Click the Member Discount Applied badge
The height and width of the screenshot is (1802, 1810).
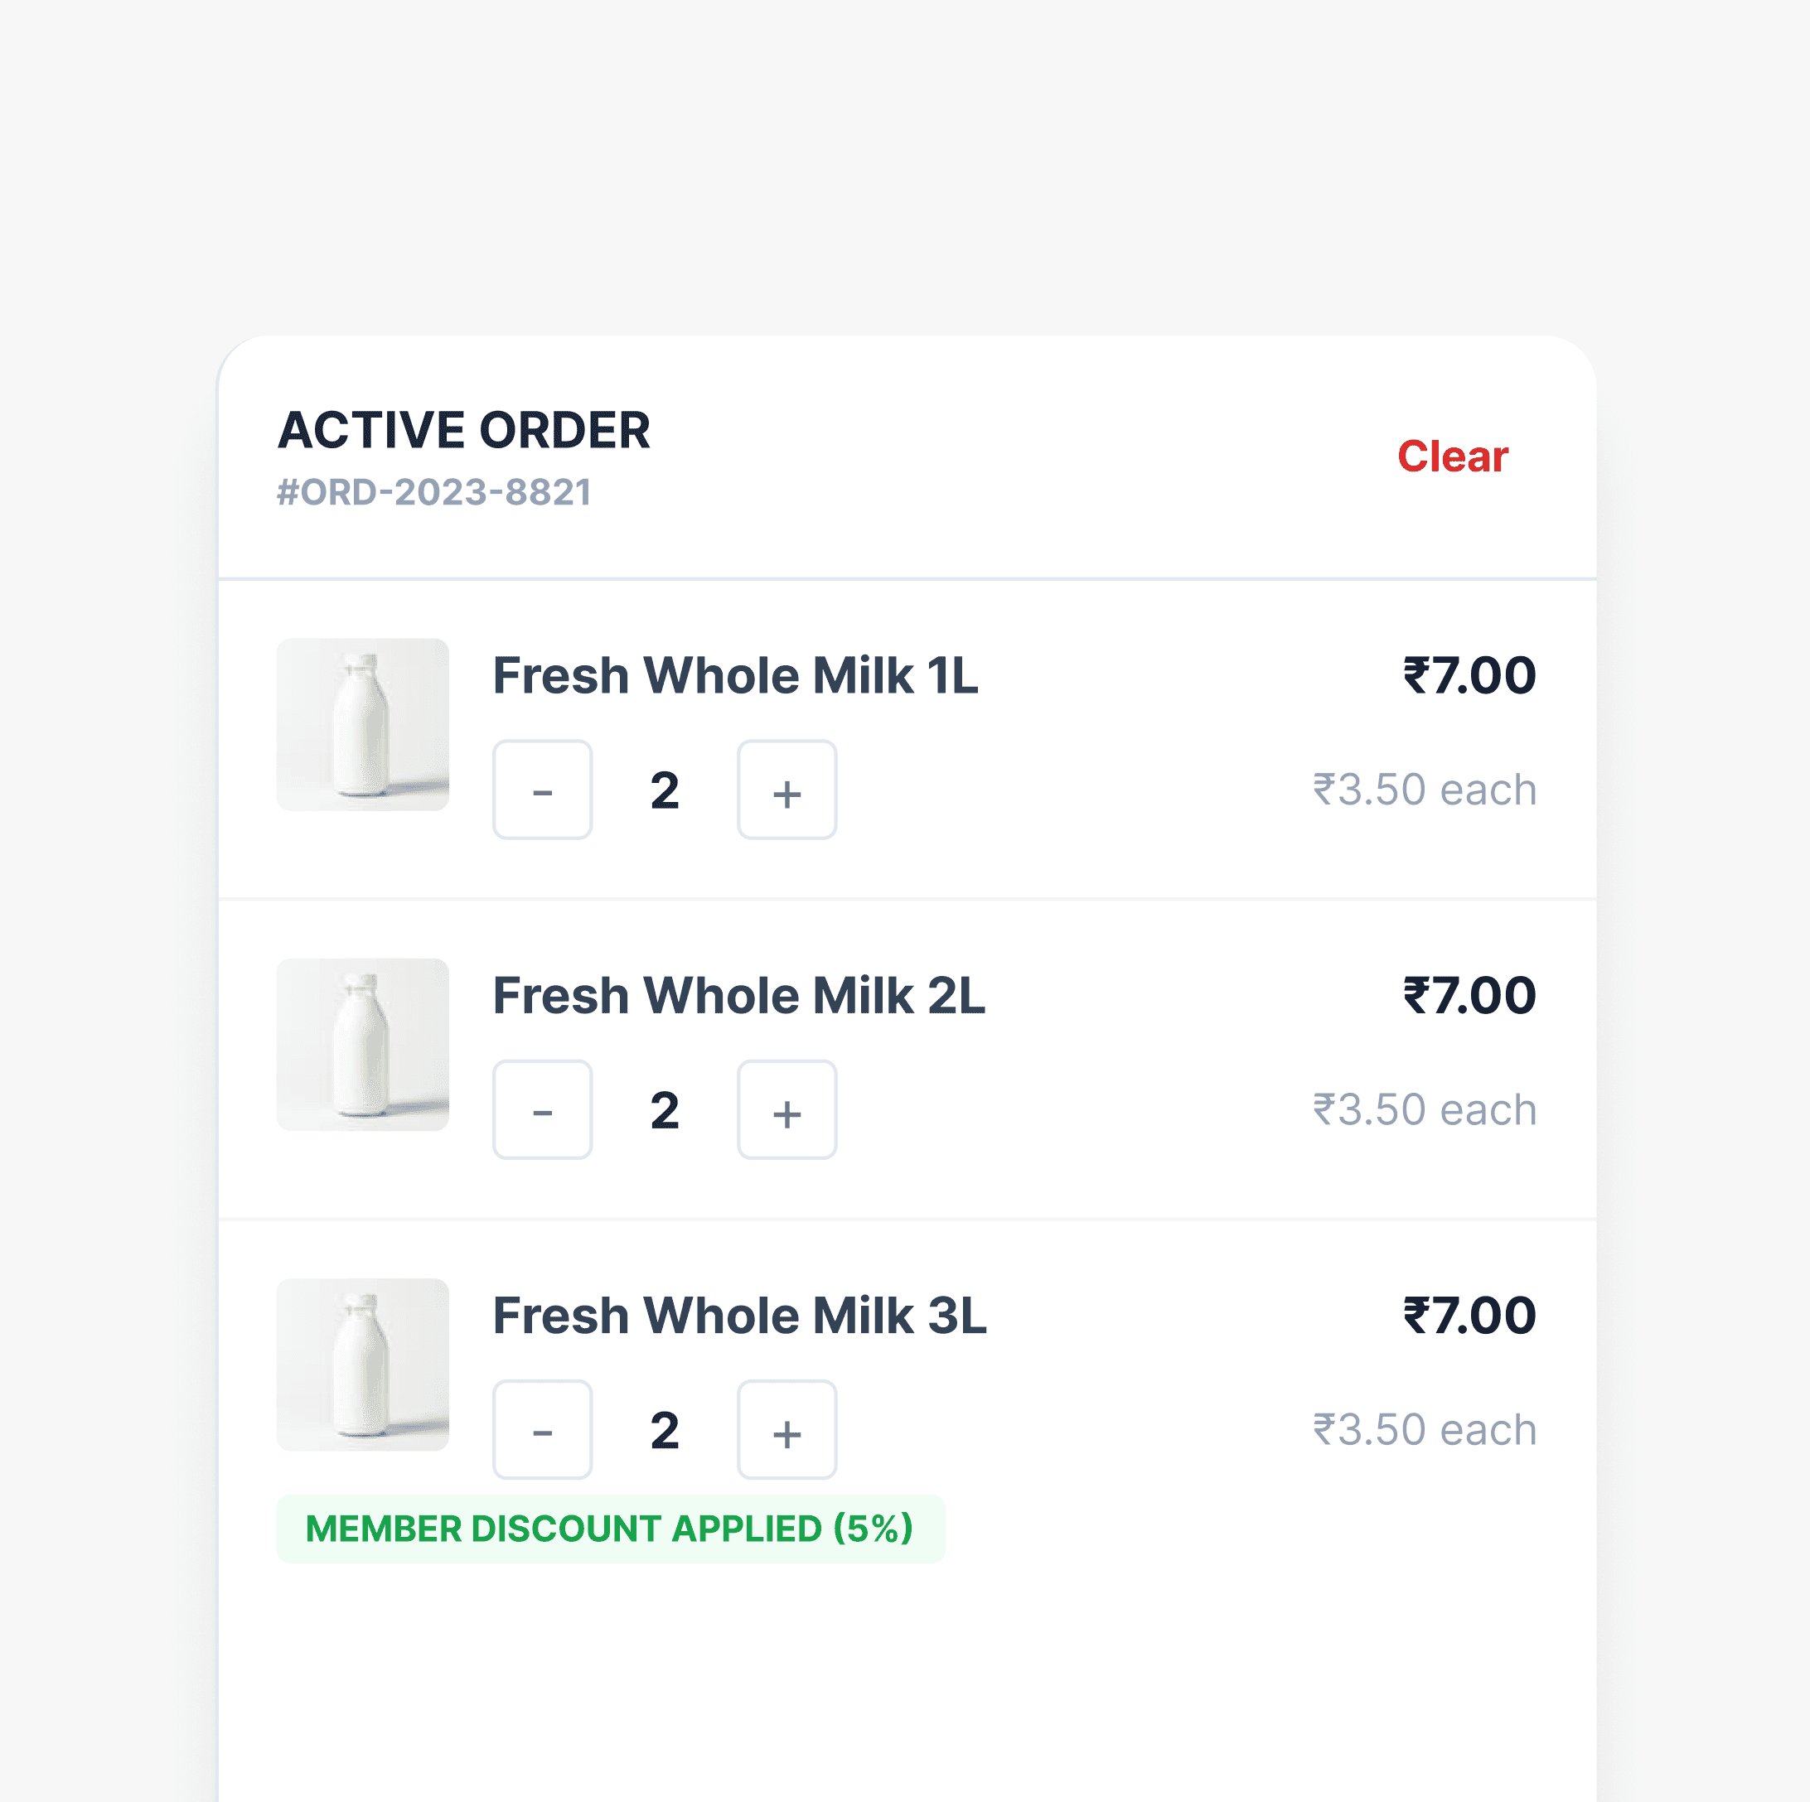611,1529
